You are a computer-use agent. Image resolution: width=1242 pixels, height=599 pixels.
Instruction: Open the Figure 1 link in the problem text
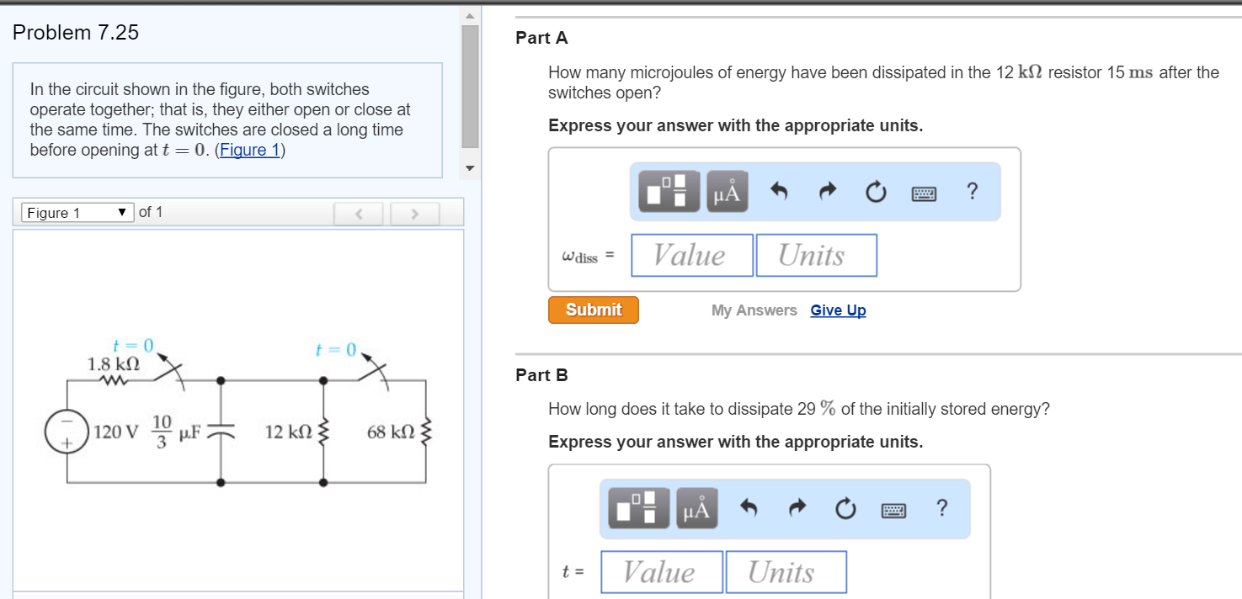[x=249, y=151]
